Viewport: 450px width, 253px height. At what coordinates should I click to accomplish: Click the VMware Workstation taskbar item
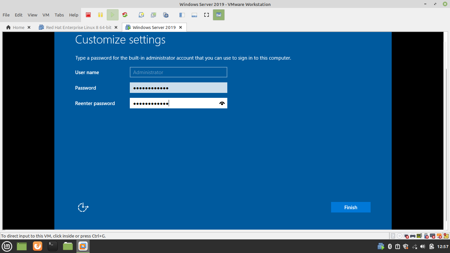(x=83, y=246)
